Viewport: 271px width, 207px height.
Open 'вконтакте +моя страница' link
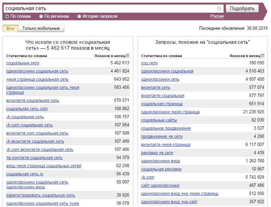pos(166,144)
